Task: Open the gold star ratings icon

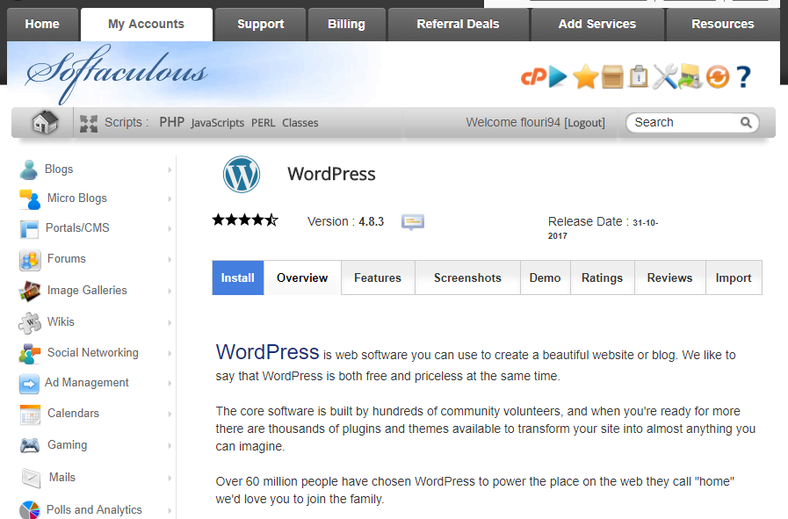Action: click(585, 77)
